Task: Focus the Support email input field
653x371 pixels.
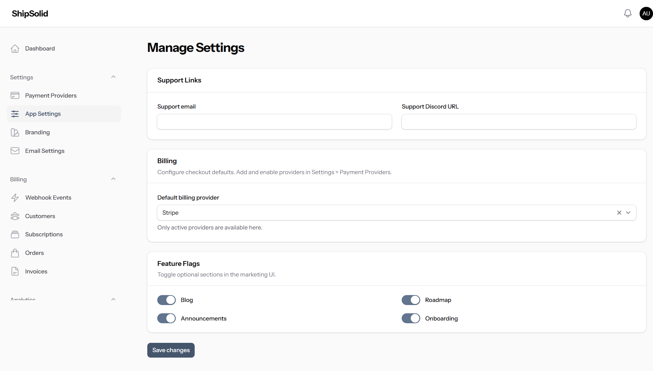Action: click(274, 122)
